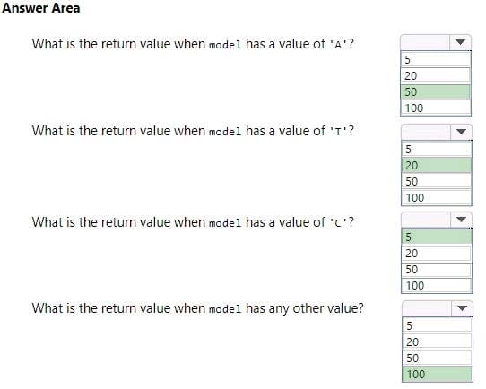Viewport: 486px width, 389px height.
Task: Choose 100 in the model 'T' list
Action: click(x=437, y=197)
